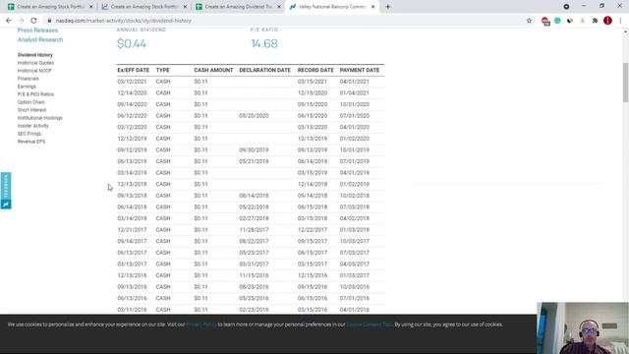The height and width of the screenshot is (354, 629).
Task: Switch to the first Stock Portfolio Sheets tab
Action: coord(50,7)
